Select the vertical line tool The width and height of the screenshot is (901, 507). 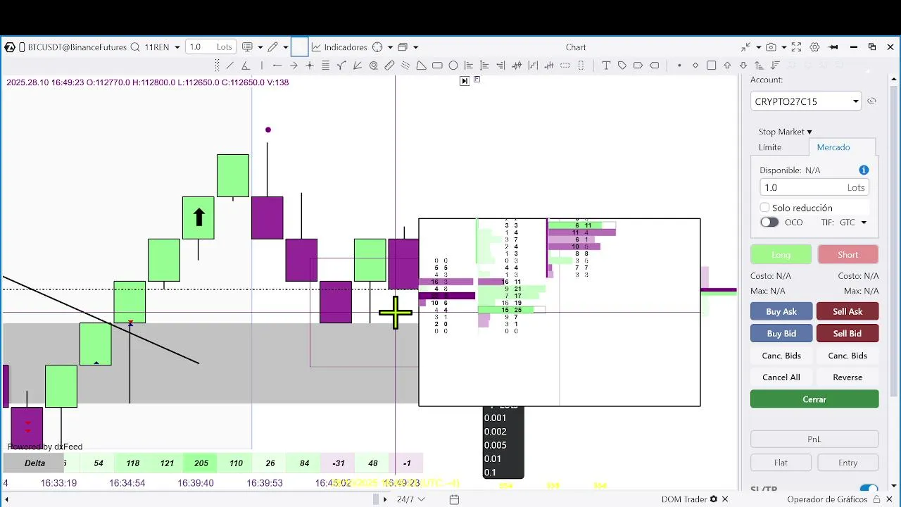coord(261,65)
